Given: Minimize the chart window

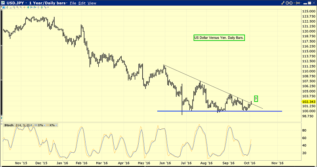Looking at the screenshot, I should [304, 3].
